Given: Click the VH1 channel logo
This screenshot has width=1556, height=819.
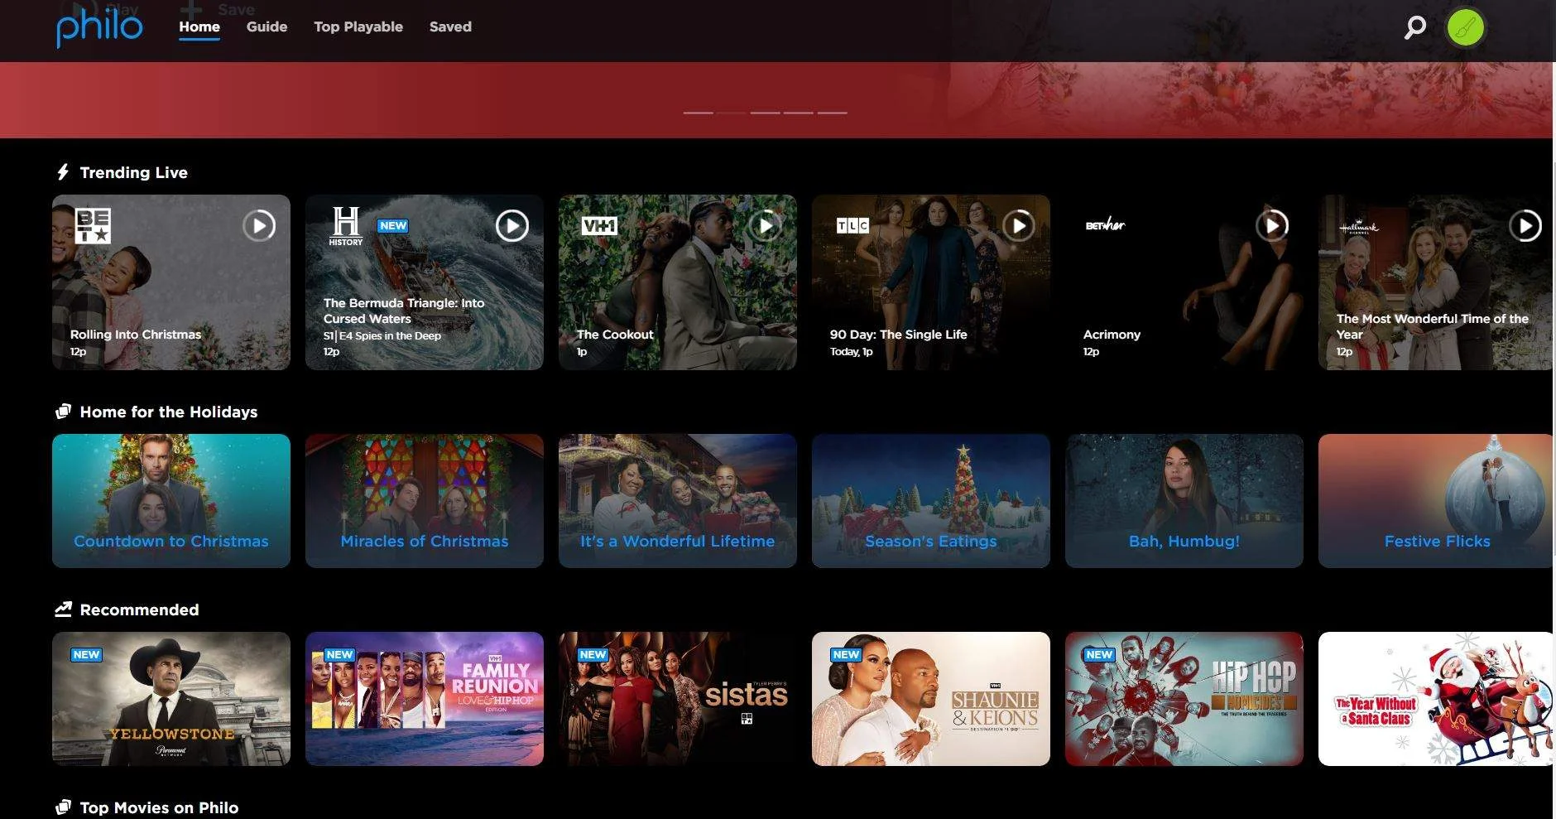Looking at the screenshot, I should point(599,225).
